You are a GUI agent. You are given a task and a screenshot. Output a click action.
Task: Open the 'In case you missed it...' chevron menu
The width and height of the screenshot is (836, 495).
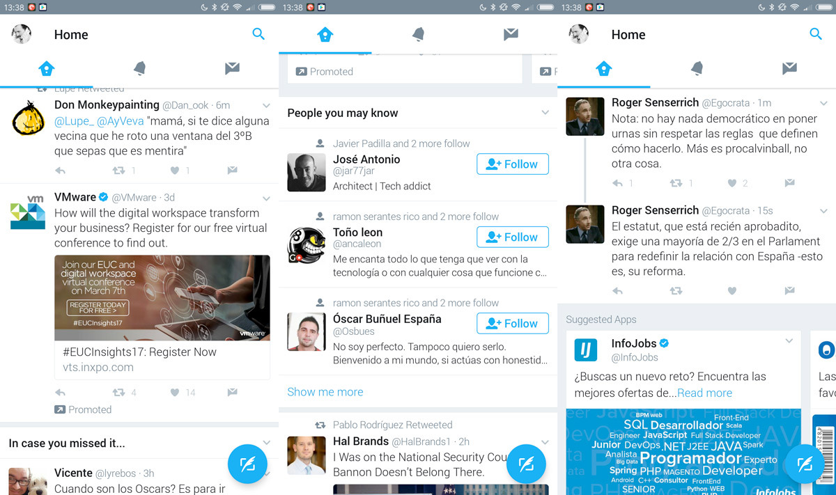[x=266, y=443]
